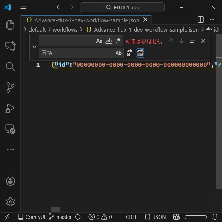Open the Chat panel icon
This screenshot has width=222, height=222.
10,46
